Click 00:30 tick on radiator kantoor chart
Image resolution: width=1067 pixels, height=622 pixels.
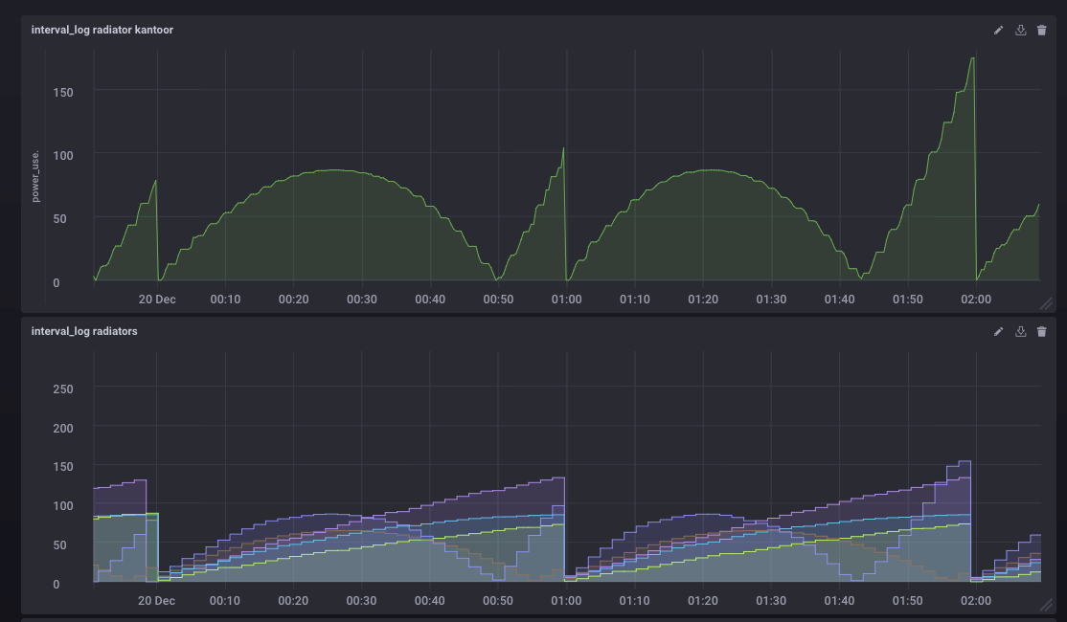tap(361, 300)
